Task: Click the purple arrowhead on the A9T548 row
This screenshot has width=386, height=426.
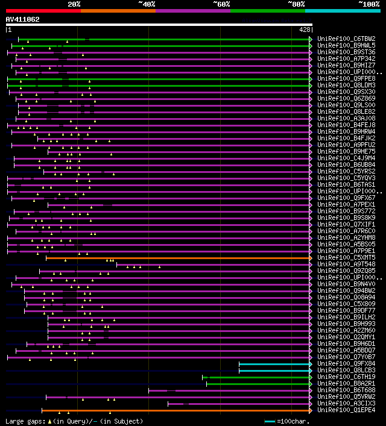Action: coord(311,265)
